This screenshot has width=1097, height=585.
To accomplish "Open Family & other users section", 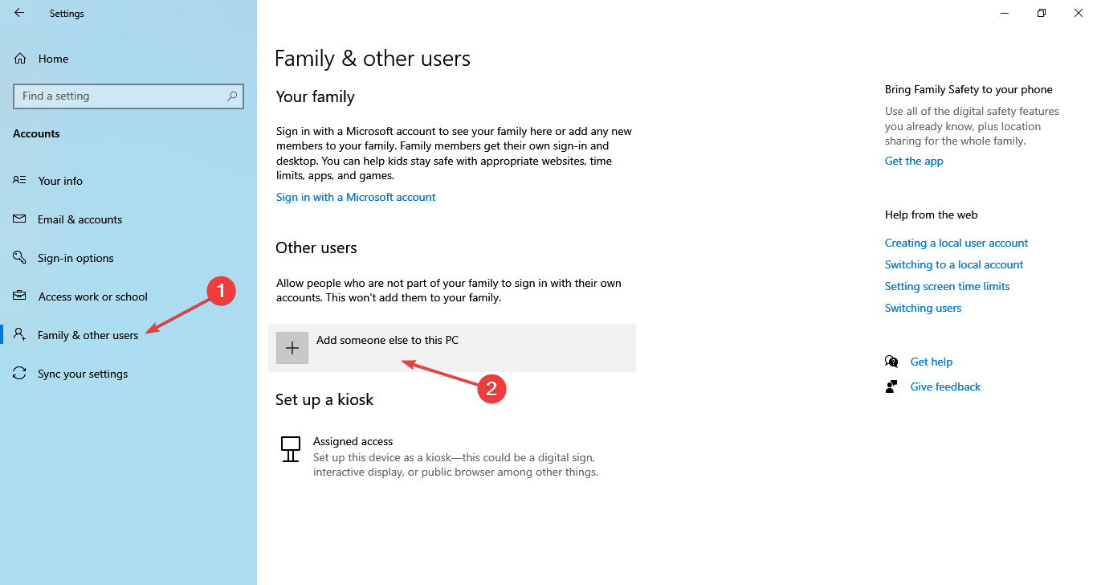I will coord(88,335).
